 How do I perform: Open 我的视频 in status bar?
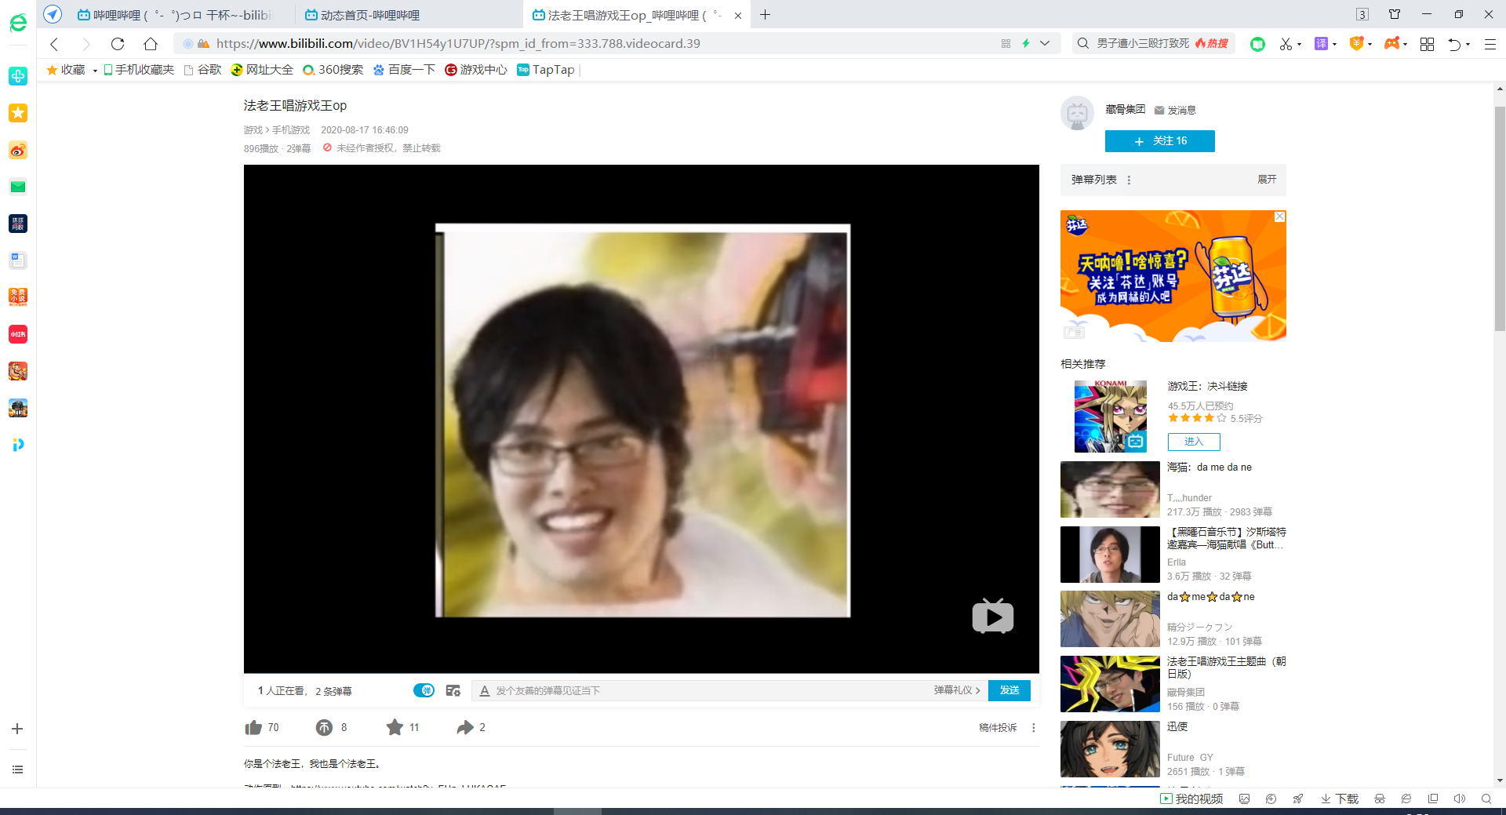point(1192,799)
